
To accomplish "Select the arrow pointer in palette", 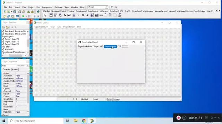I will [x=45, y=15].
